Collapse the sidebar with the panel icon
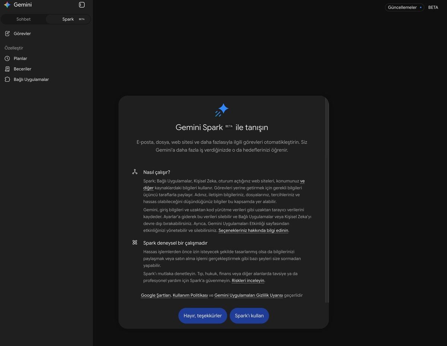Image resolution: width=447 pixels, height=346 pixels. 82,5
